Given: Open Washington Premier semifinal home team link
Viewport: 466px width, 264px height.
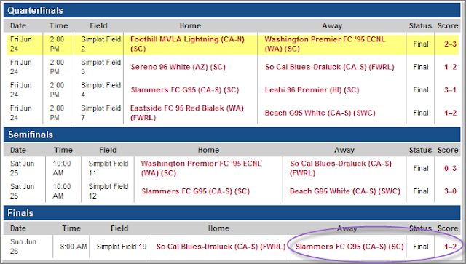Looking at the screenshot, I should coord(201,168).
